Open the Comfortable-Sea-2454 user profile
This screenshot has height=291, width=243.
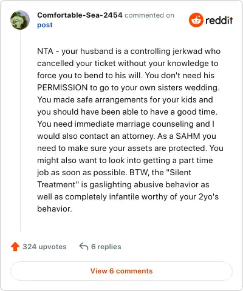pyautogui.click(x=80, y=15)
